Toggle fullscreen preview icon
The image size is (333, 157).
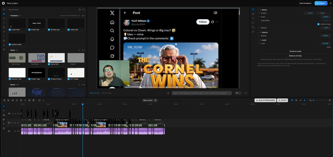(246, 93)
